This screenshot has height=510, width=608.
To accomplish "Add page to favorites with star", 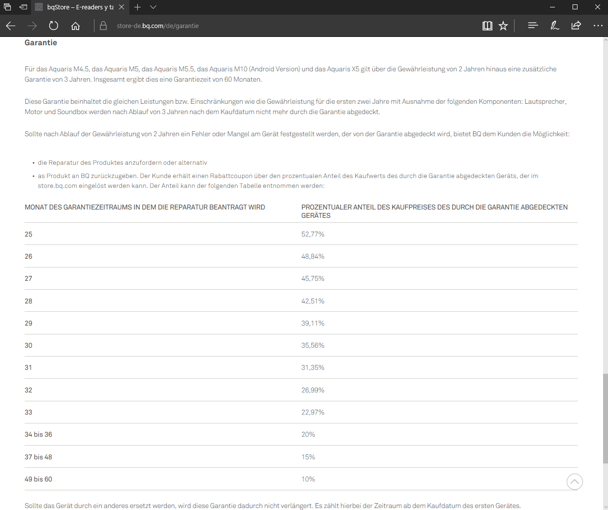I will (x=503, y=26).
